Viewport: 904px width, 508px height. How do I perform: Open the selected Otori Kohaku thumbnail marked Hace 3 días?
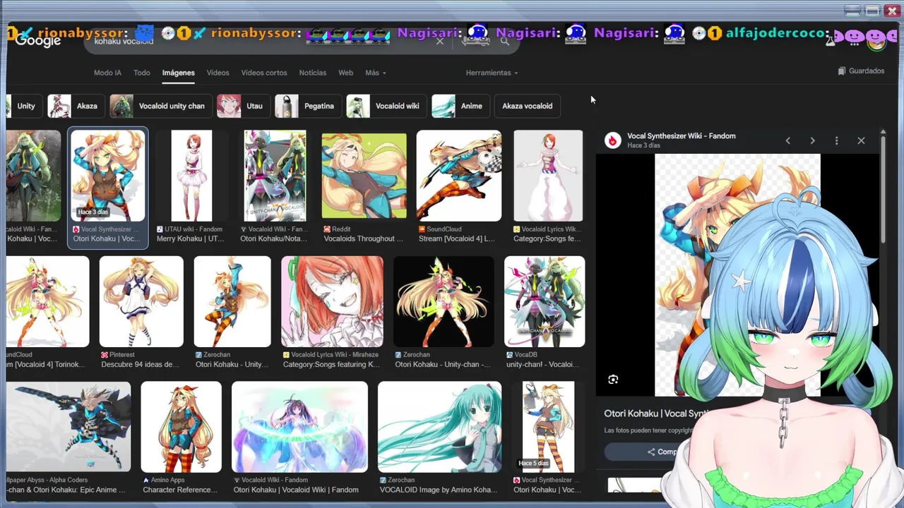pos(108,176)
